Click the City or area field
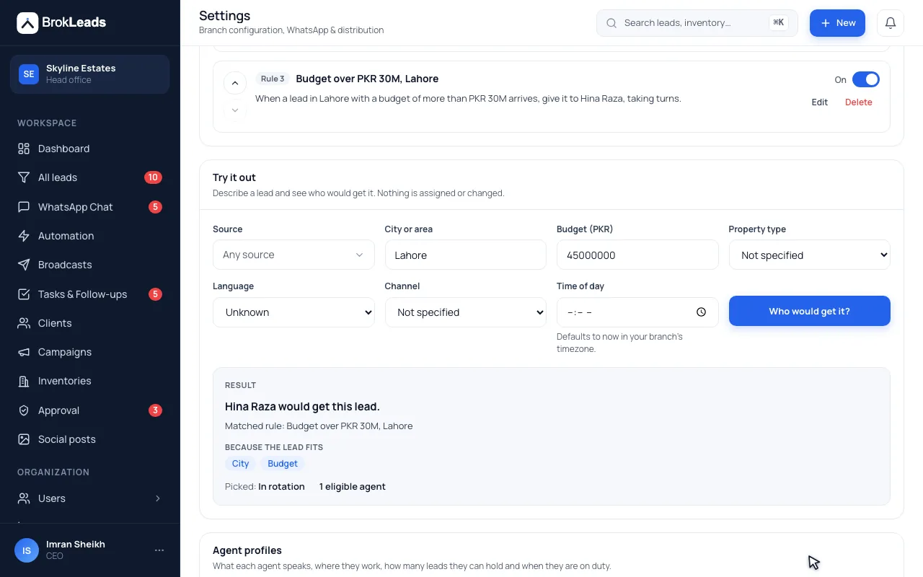This screenshot has height=577, width=923. point(466,255)
